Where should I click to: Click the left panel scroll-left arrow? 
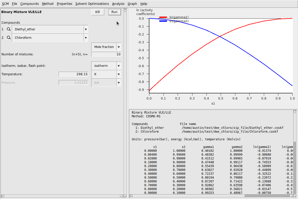pos(3,196)
